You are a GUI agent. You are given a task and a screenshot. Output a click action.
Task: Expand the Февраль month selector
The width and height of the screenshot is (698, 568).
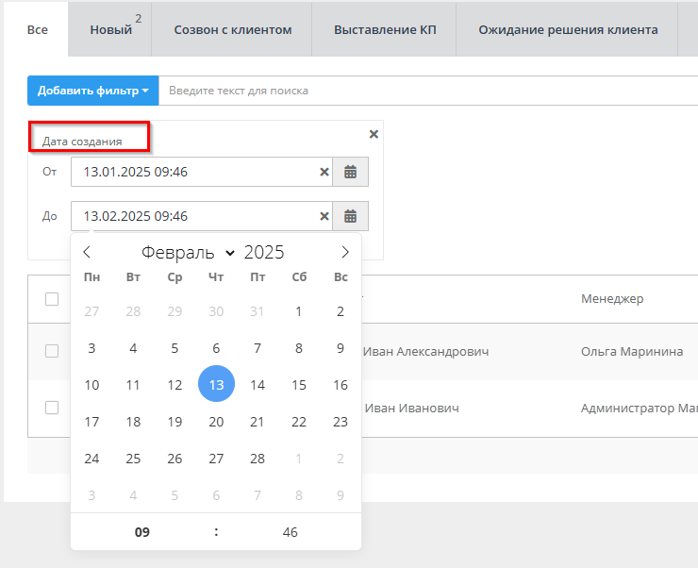188,252
